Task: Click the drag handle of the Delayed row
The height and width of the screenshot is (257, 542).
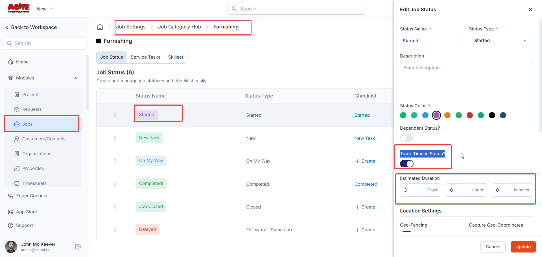Action: [x=115, y=230]
